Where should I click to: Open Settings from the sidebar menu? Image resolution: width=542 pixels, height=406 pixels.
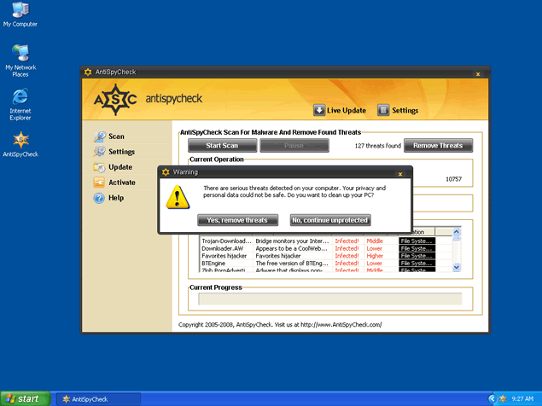click(121, 152)
